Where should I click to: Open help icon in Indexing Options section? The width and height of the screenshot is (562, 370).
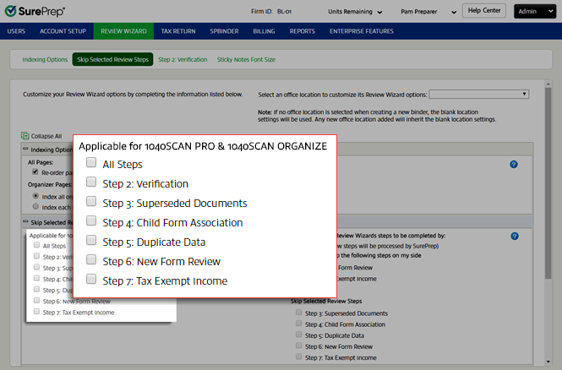click(514, 165)
